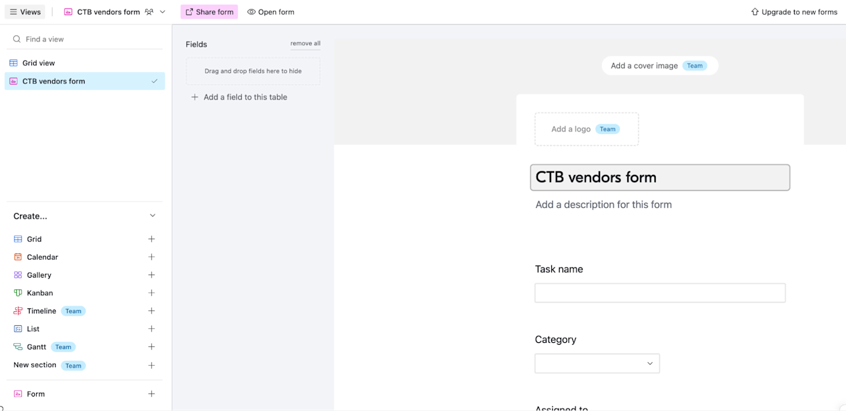Click the Gantt option in Create list

36,347
